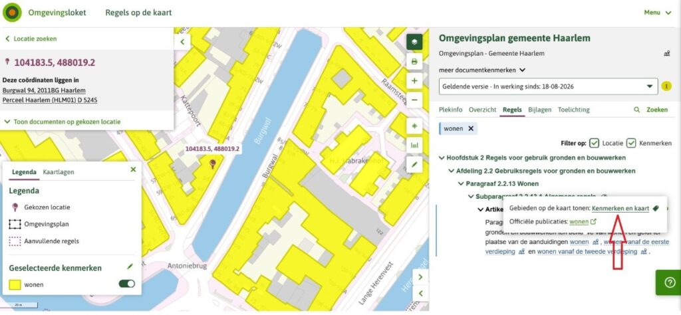This screenshot has height=315, width=681.
Task: Open the Menu dropdown
Action: (658, 13)
